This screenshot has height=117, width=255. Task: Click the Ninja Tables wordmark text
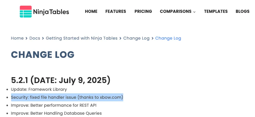[51, 12]
